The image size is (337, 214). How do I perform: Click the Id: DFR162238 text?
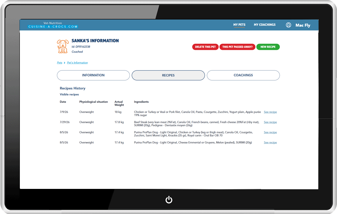click(x=81, y=47)
